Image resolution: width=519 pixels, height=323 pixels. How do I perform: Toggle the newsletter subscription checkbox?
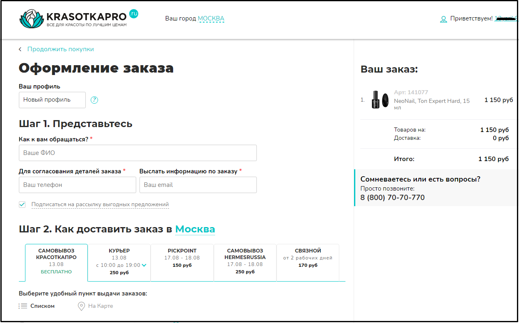pyautogui.click(x=22, y=204)
